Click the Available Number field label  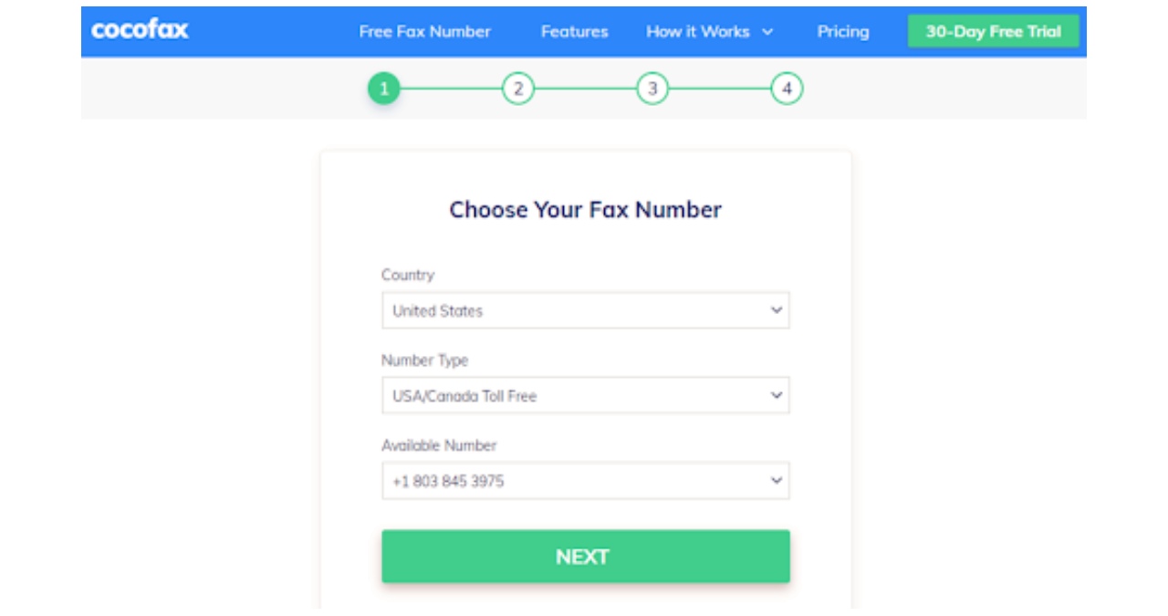coord(439,445)
